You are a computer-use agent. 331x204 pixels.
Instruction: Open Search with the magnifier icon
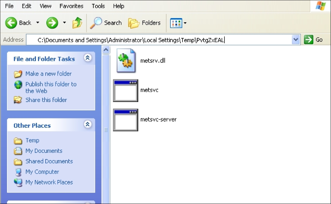tap(95, 23)
